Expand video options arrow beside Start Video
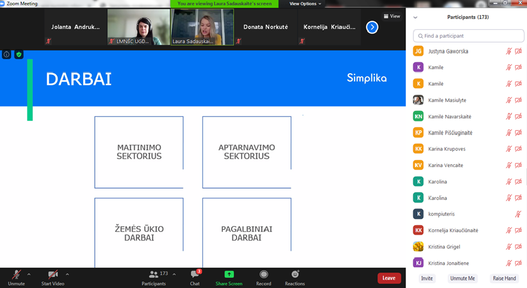This screenshot has width=527, height=288. pos(67,274)
